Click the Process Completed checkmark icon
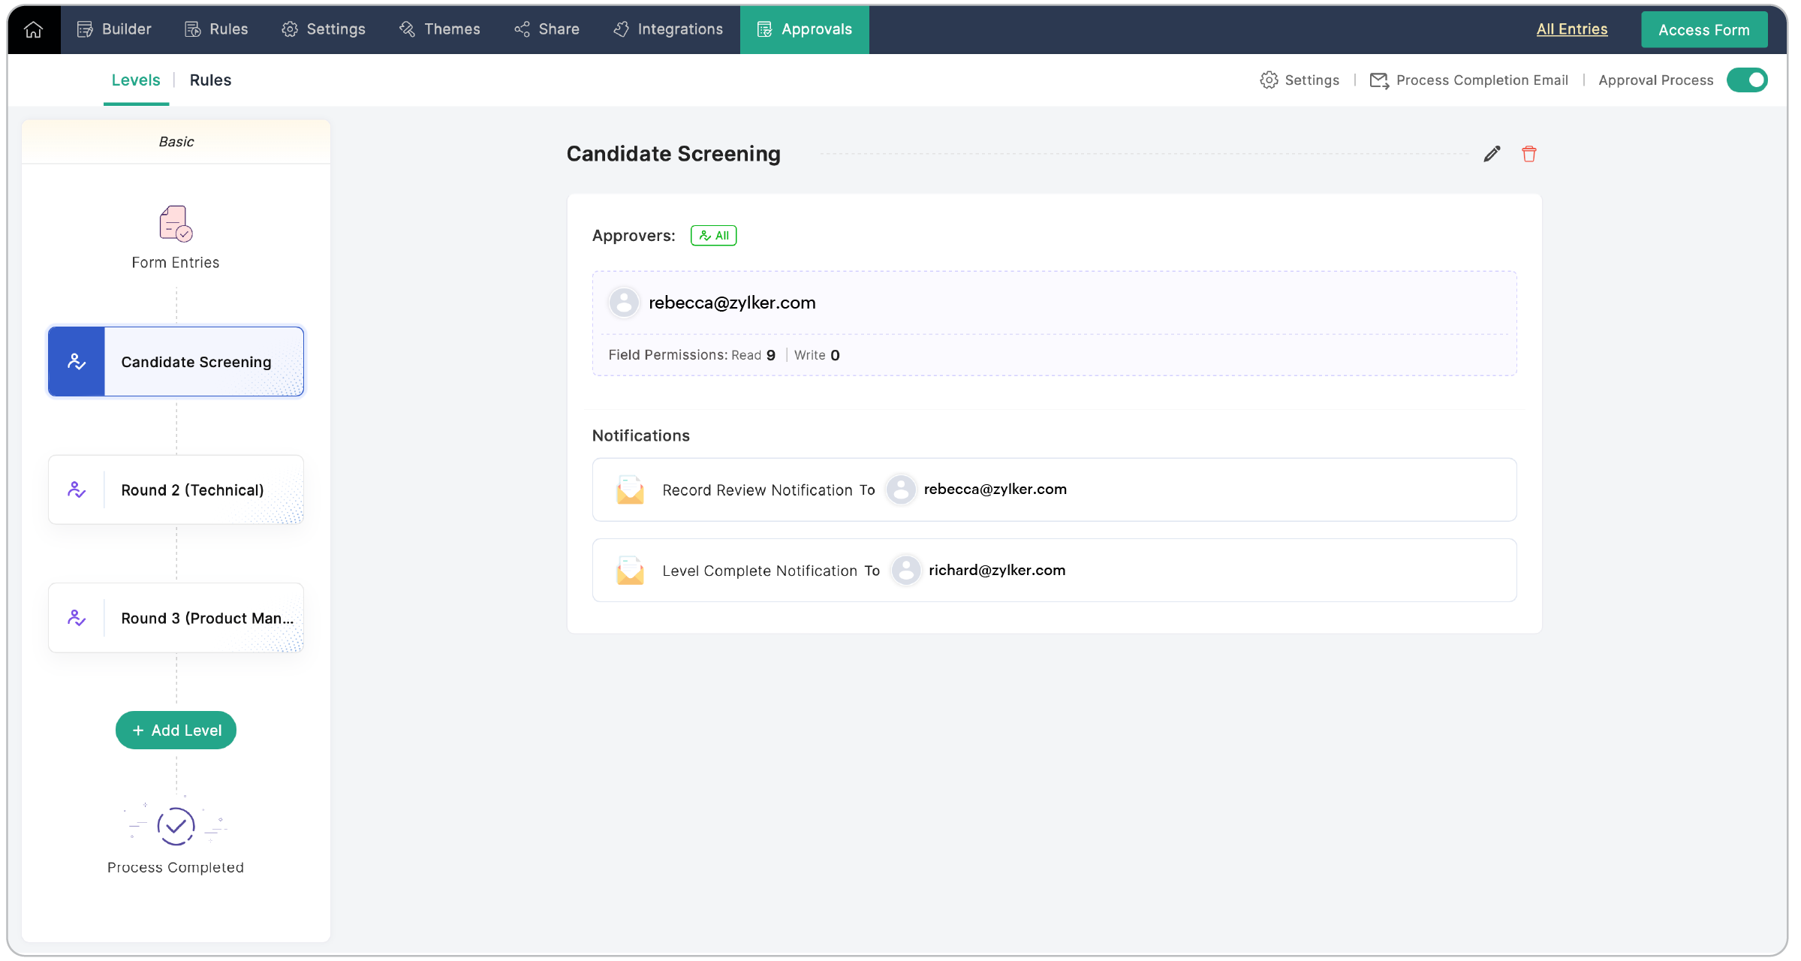The width and height of the screenshot is (1801, 961). (x=176, y=826)
